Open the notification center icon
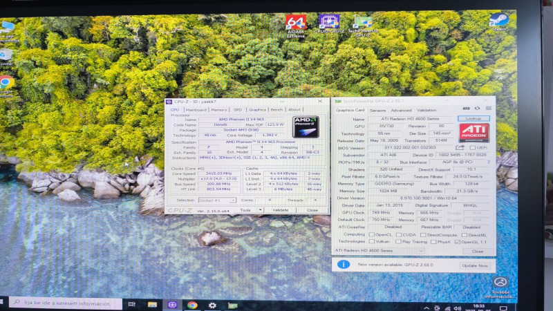 coord(504,308)
